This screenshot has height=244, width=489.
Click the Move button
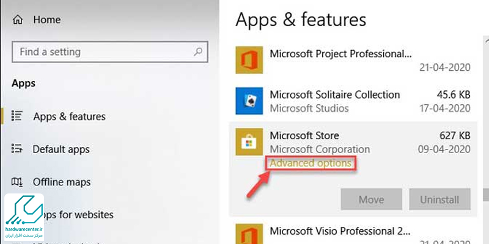[372, 199]
